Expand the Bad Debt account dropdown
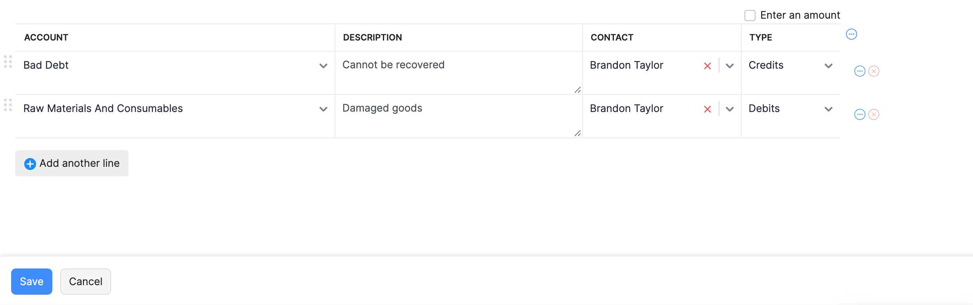The width and height of the screenshot is (973, 305). [x=323, y=66]
